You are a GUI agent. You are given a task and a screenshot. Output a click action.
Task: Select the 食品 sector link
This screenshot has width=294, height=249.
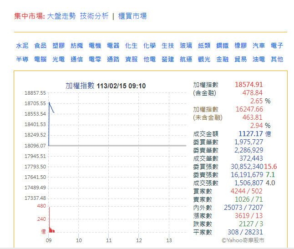click(x=41, y=46)
